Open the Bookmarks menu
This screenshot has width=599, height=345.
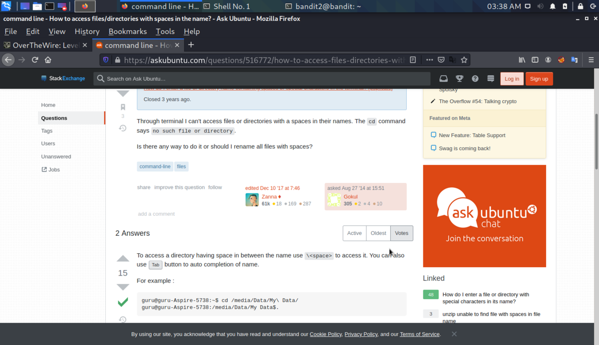click(128, 31)
